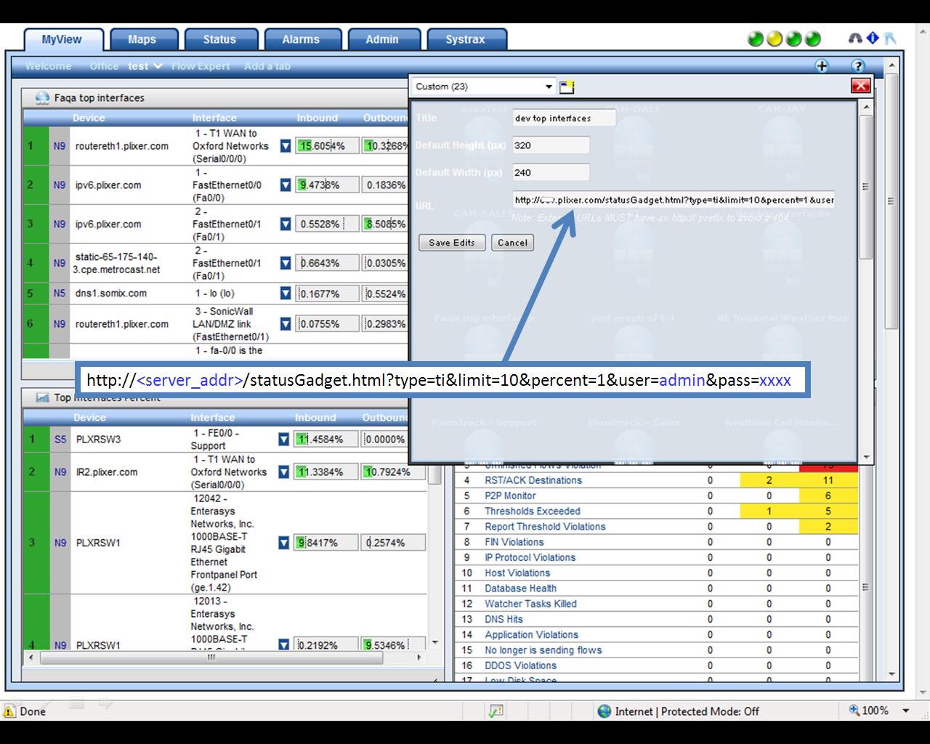Click the yellow note icon beside Custom dropdown
Image resolution: width=930 pixels, height=744 pixels.
[567, 86]
